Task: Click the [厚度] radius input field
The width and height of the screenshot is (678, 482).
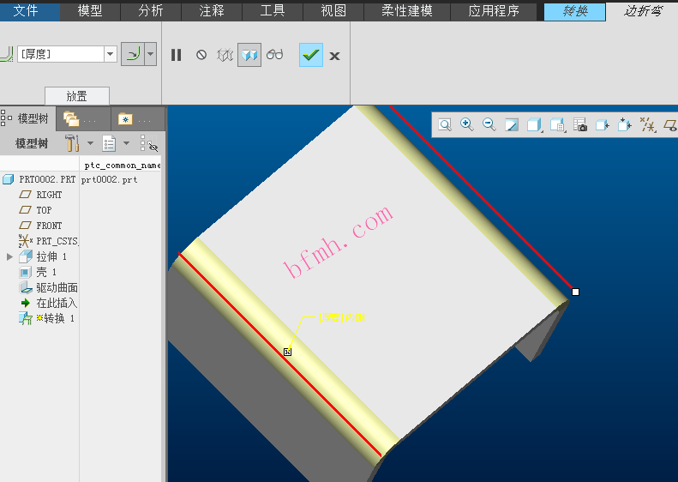Action: (61, 54)
